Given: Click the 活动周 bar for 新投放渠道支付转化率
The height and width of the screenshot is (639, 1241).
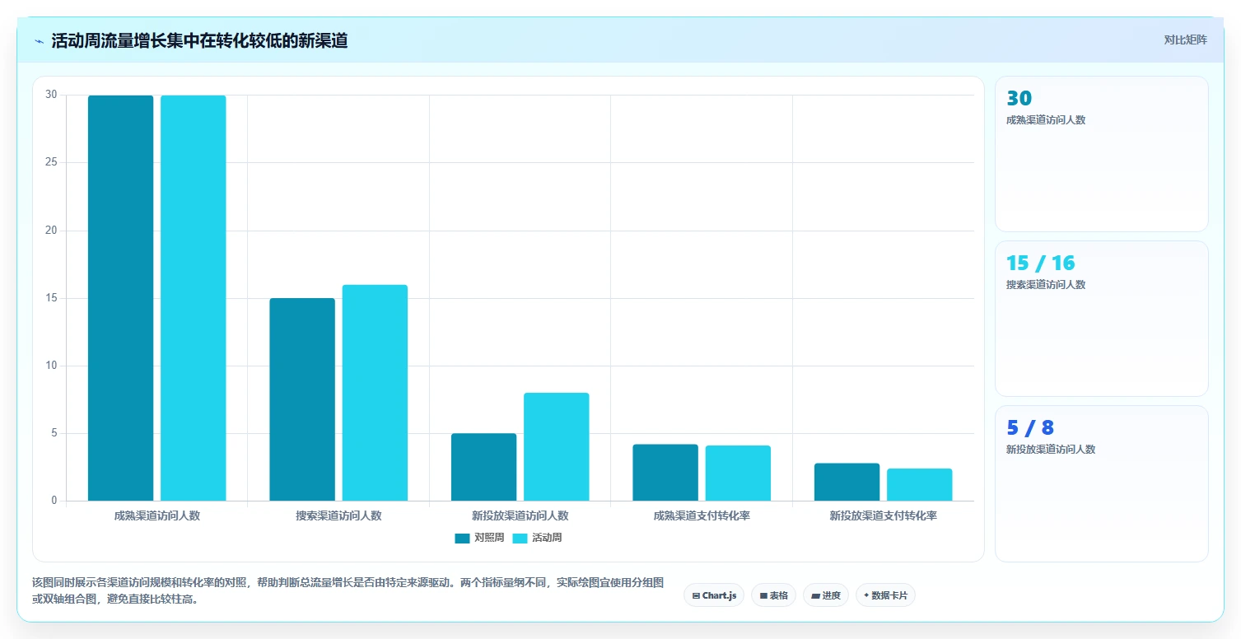Looking at the screenshot, I should [920, 485].
